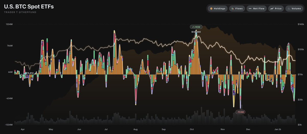307x134 pixels.
Task: Toggle the Holdings series label
Action: point(220,8)
